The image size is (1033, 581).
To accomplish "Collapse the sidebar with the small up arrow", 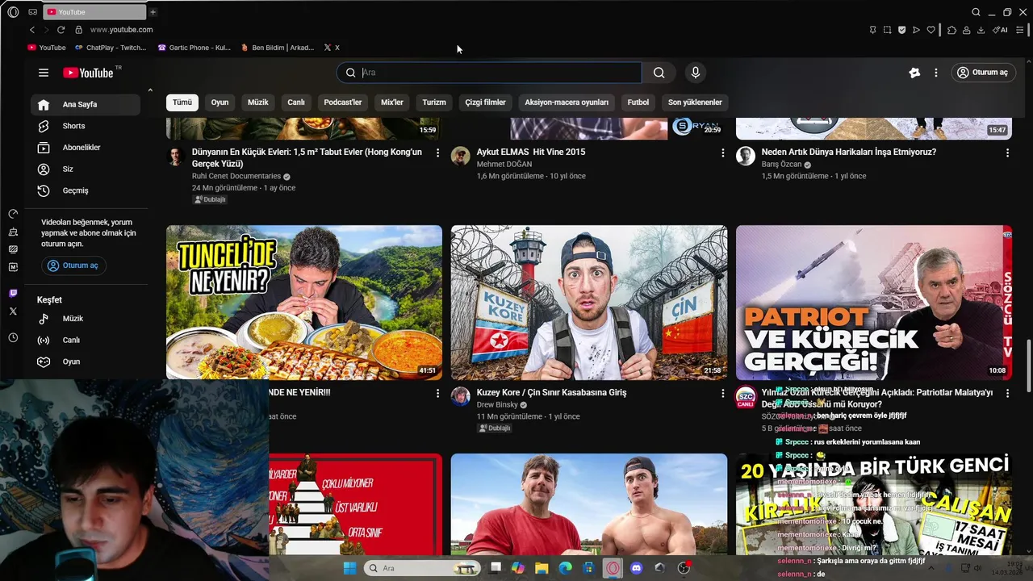I will pyautogui.click(x=150, y=90).
